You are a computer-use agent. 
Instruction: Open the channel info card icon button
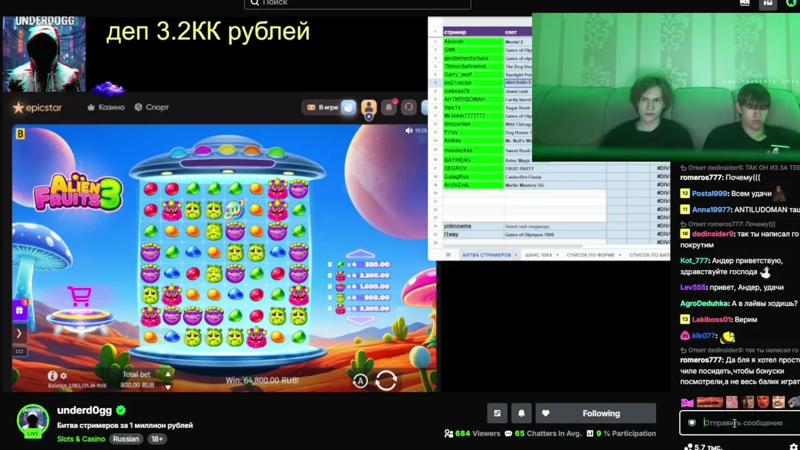click(x=497, y=413)
